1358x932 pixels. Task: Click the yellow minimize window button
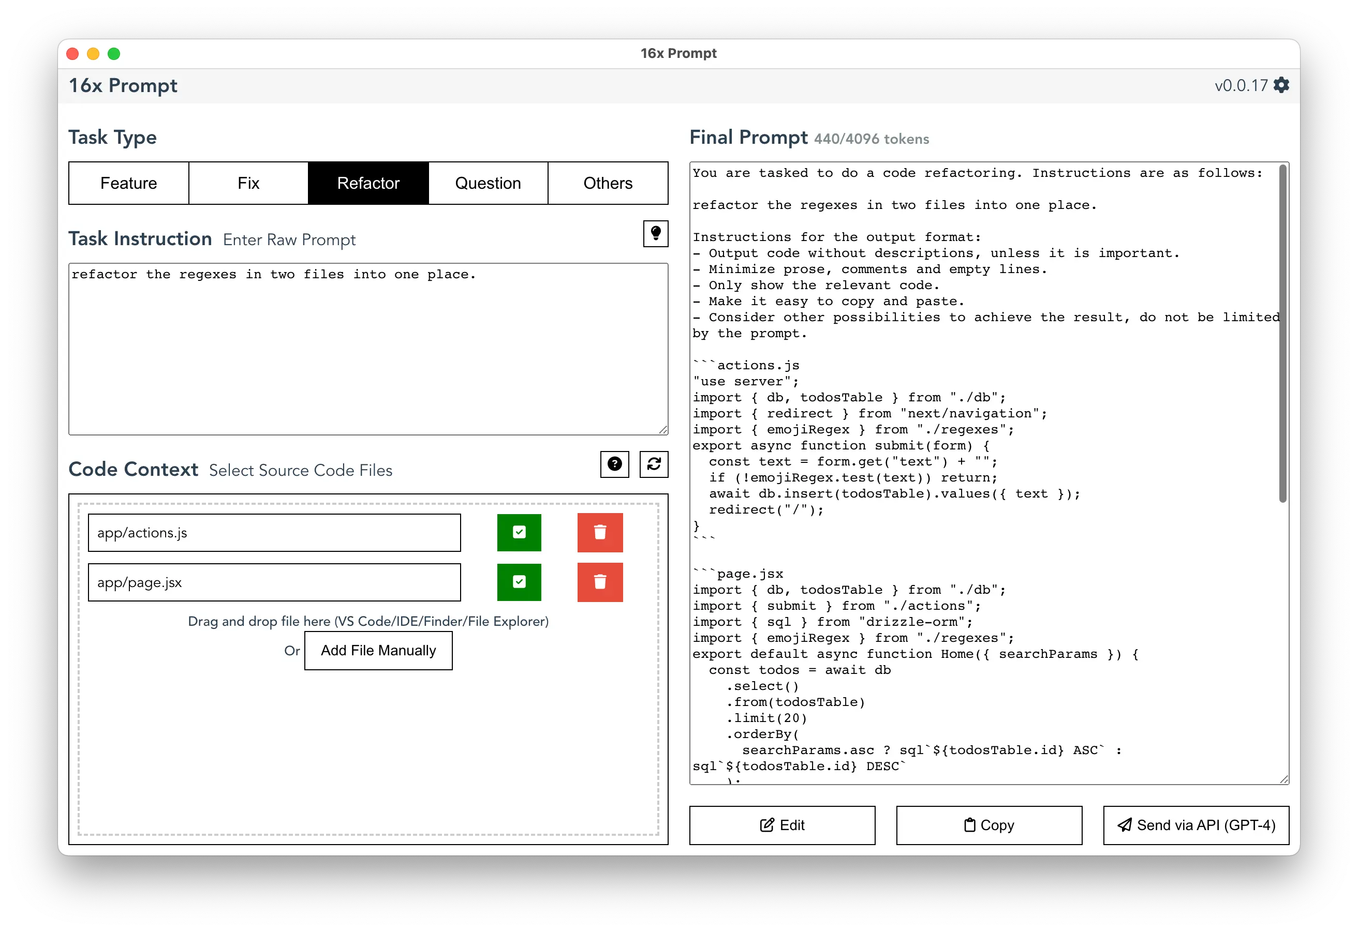click(x=93, y=54)
